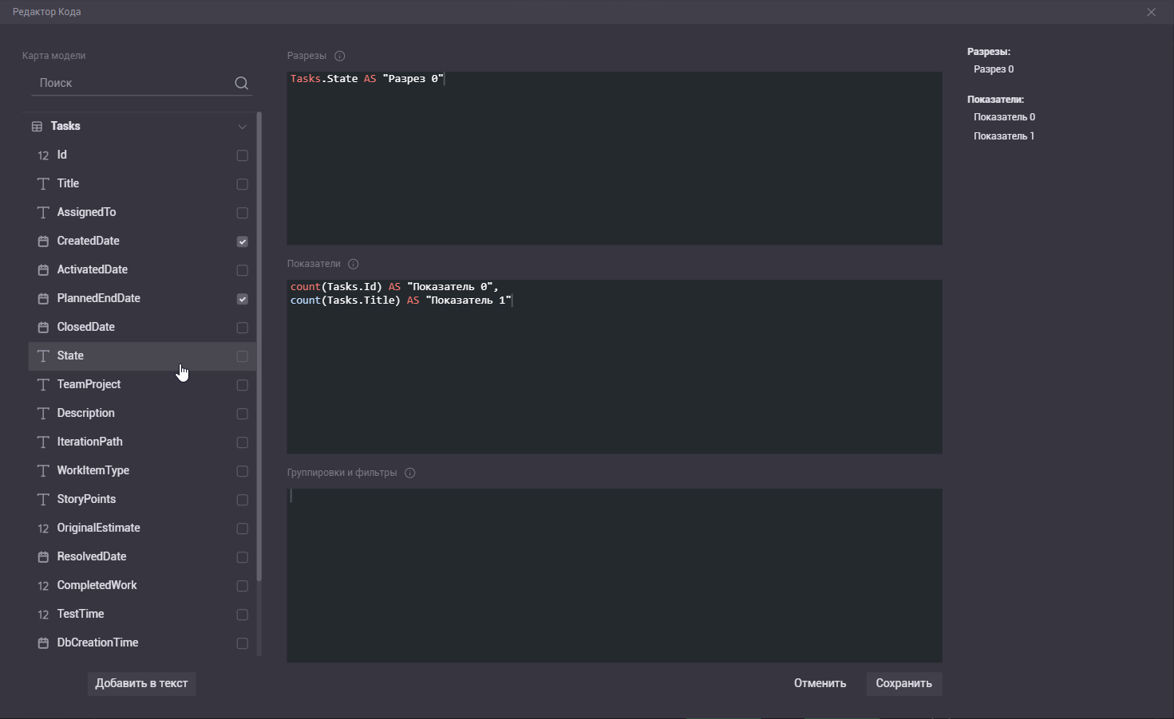This screenshot has width=1174, height=719.
Task: Click the numeric icon for TestTime
Action: click(x=43, y=615)
